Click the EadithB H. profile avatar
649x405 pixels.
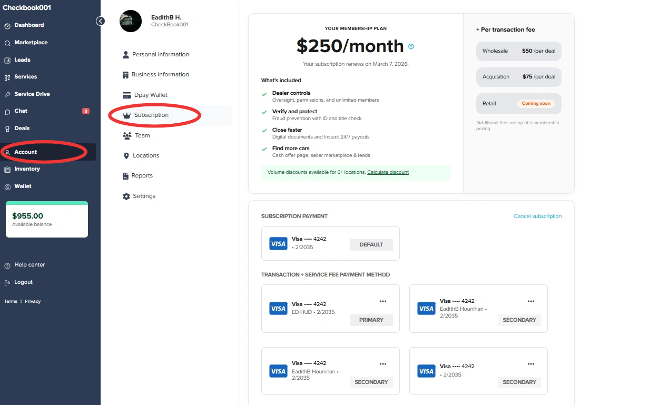[131, 21]
